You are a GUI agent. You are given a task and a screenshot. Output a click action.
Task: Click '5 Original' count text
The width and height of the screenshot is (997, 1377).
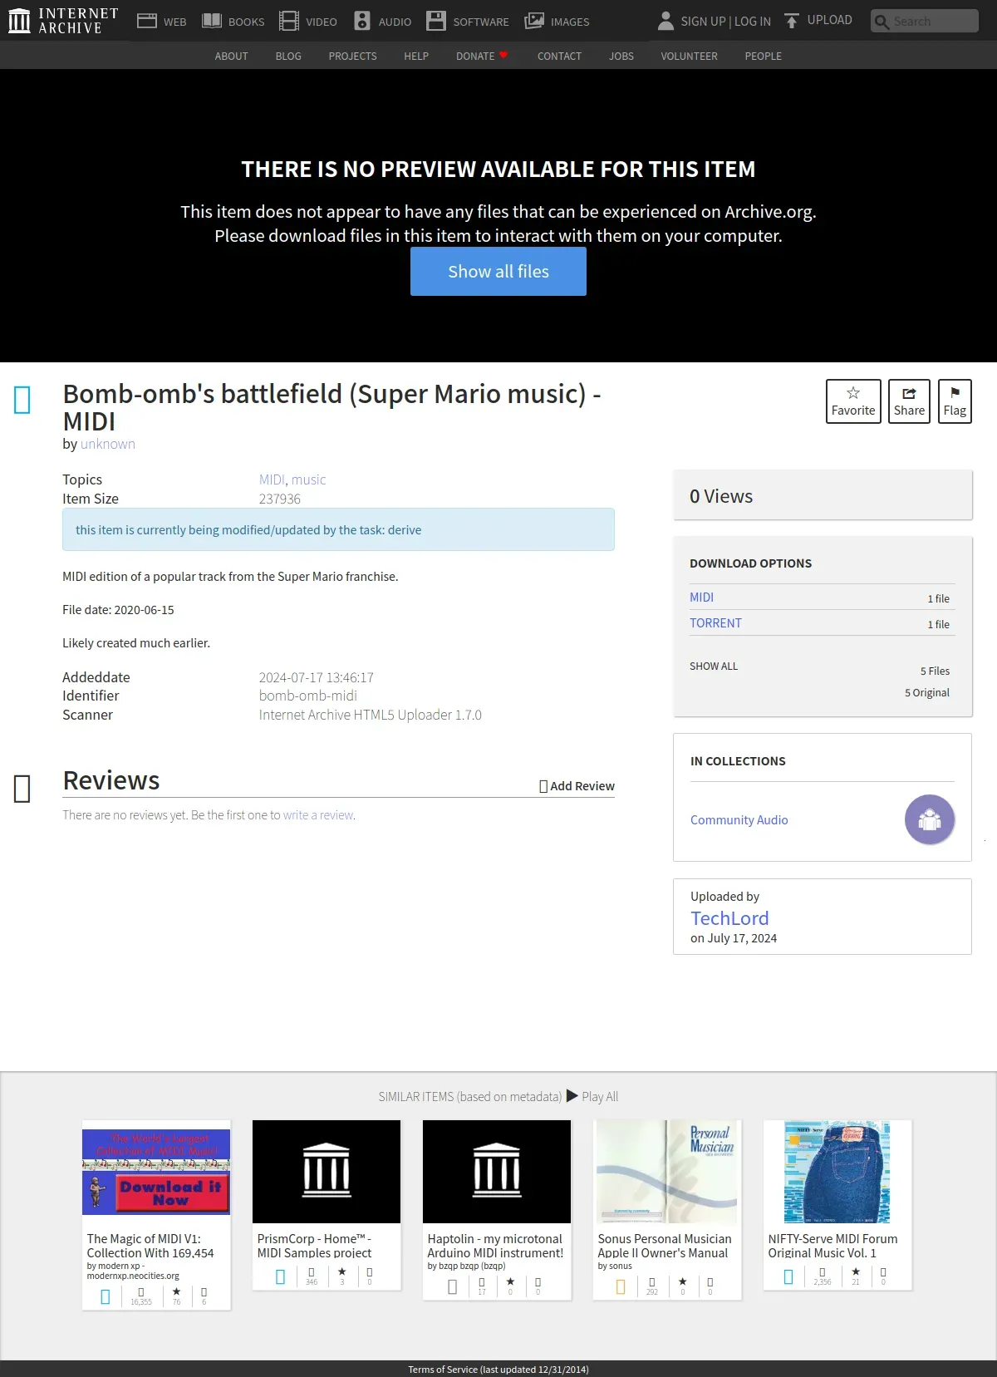click(x=927, y=692)
